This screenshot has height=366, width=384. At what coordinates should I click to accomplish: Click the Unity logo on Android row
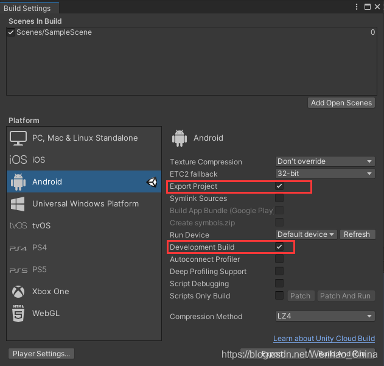(x=152, y=182)
